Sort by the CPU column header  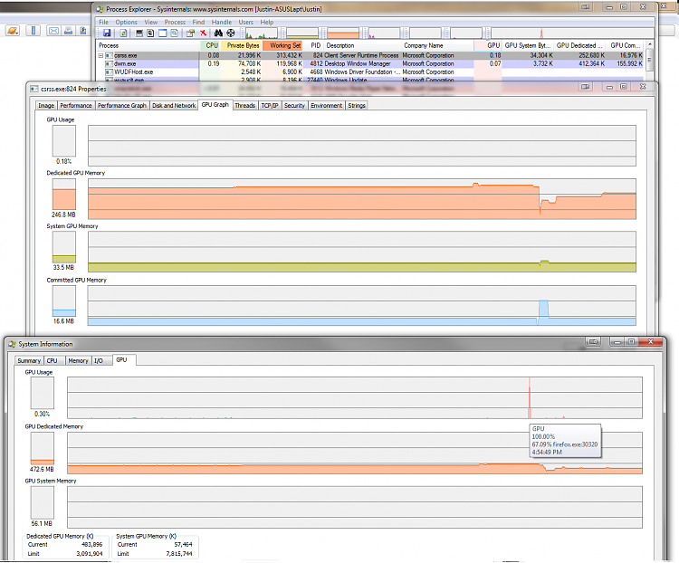point(210,45)
